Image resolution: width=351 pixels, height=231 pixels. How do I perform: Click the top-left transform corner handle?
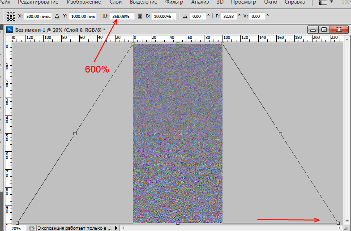point(133,44)
